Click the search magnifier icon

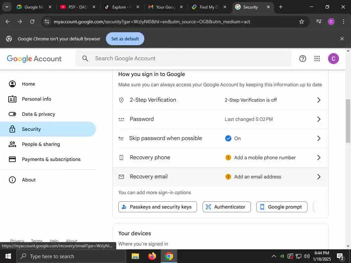pyautogui.click(x=85, y=59)
